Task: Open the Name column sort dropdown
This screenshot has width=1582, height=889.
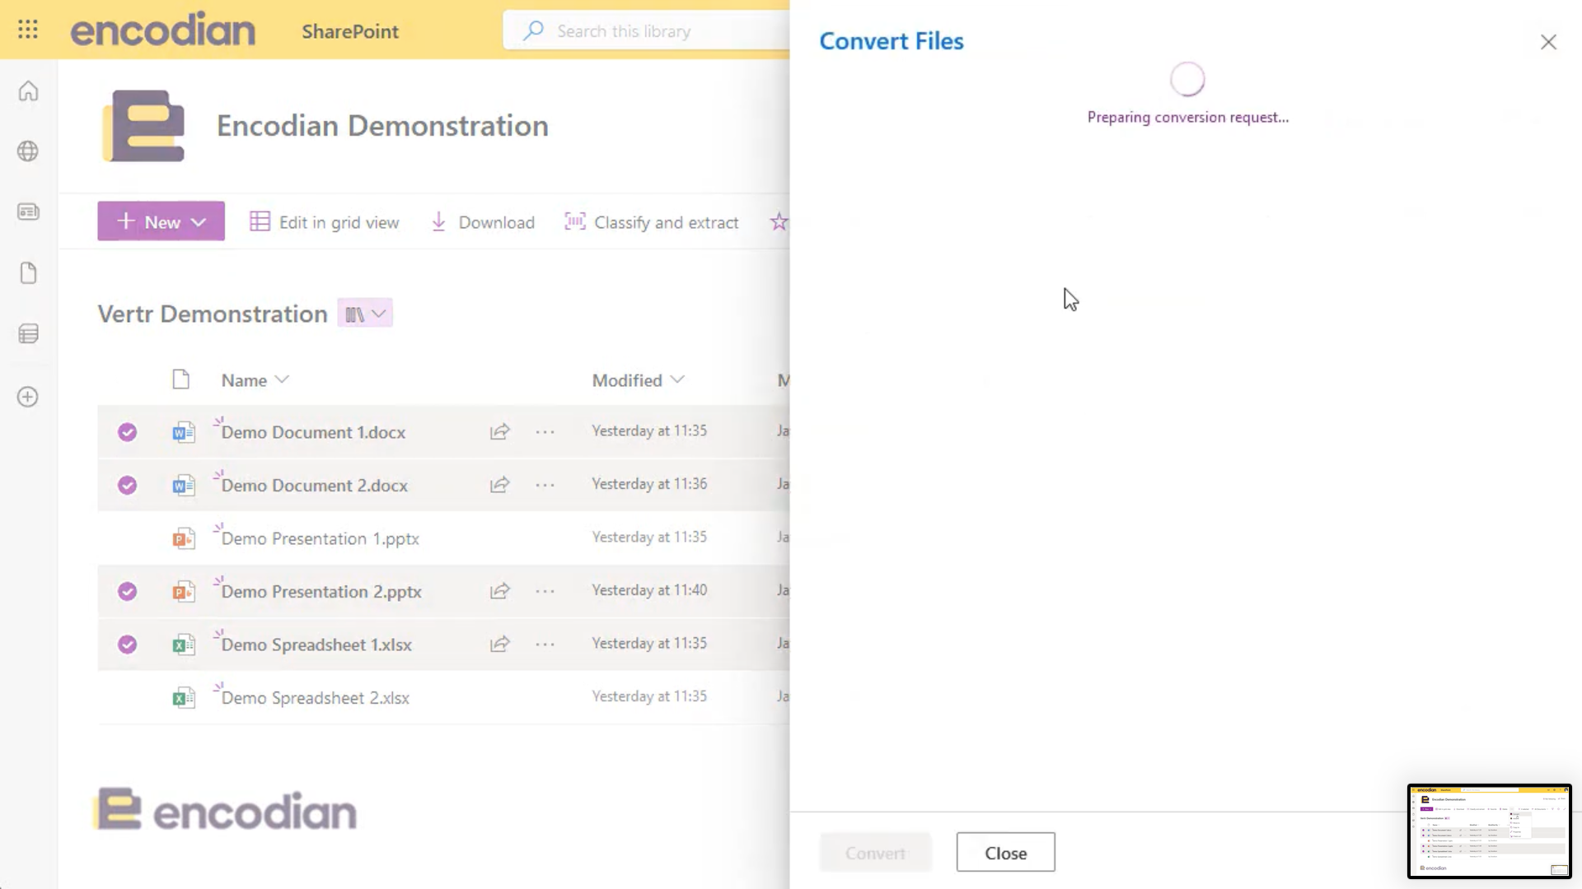Action: pyautogui.click(x=282, y=379)
